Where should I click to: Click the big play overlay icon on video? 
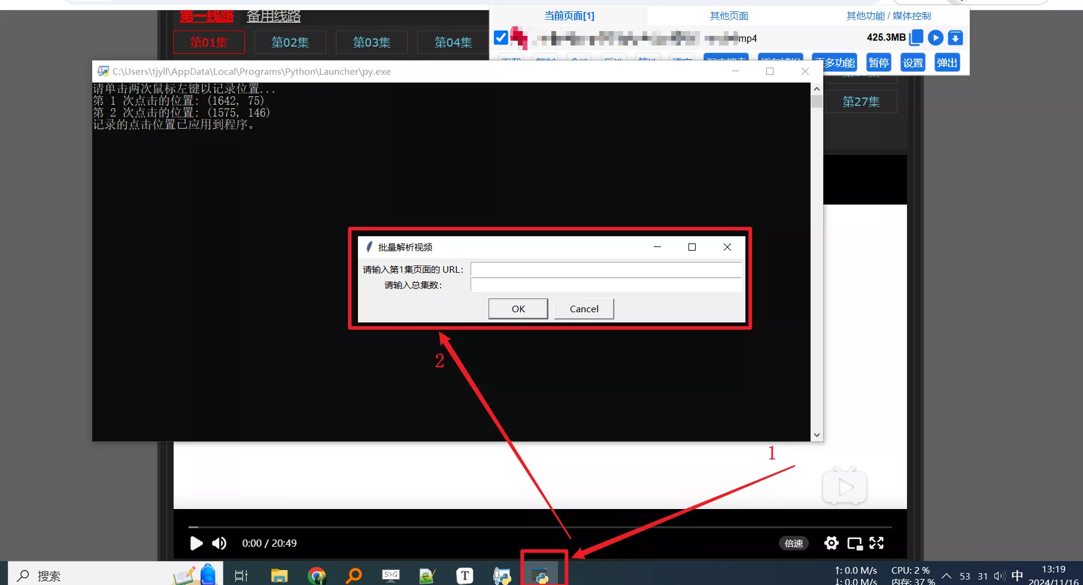845,486
